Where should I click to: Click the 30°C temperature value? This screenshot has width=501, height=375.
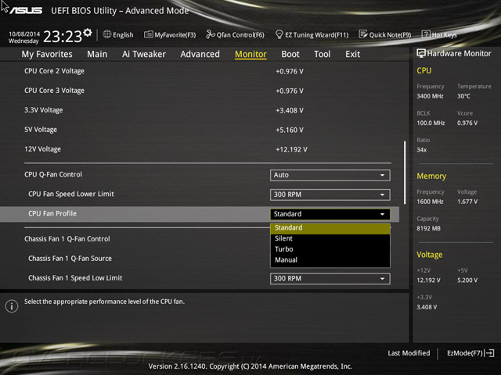coord(463,96)
